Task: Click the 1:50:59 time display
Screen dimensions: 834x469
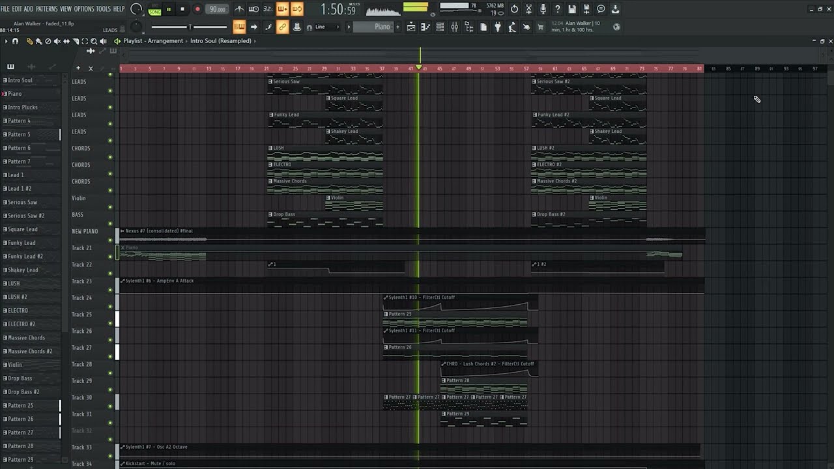Action: pyautogui.click(x=338, y=9)
